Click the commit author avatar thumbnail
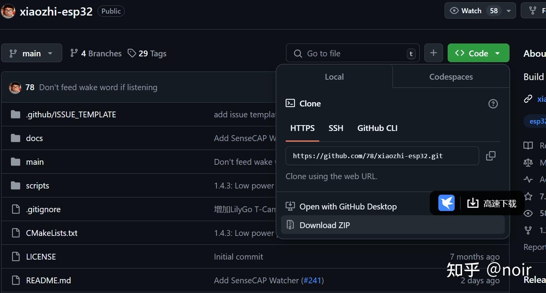Image resolution: width=546 pixels, height=293 pixels. (x=15, y=87)
